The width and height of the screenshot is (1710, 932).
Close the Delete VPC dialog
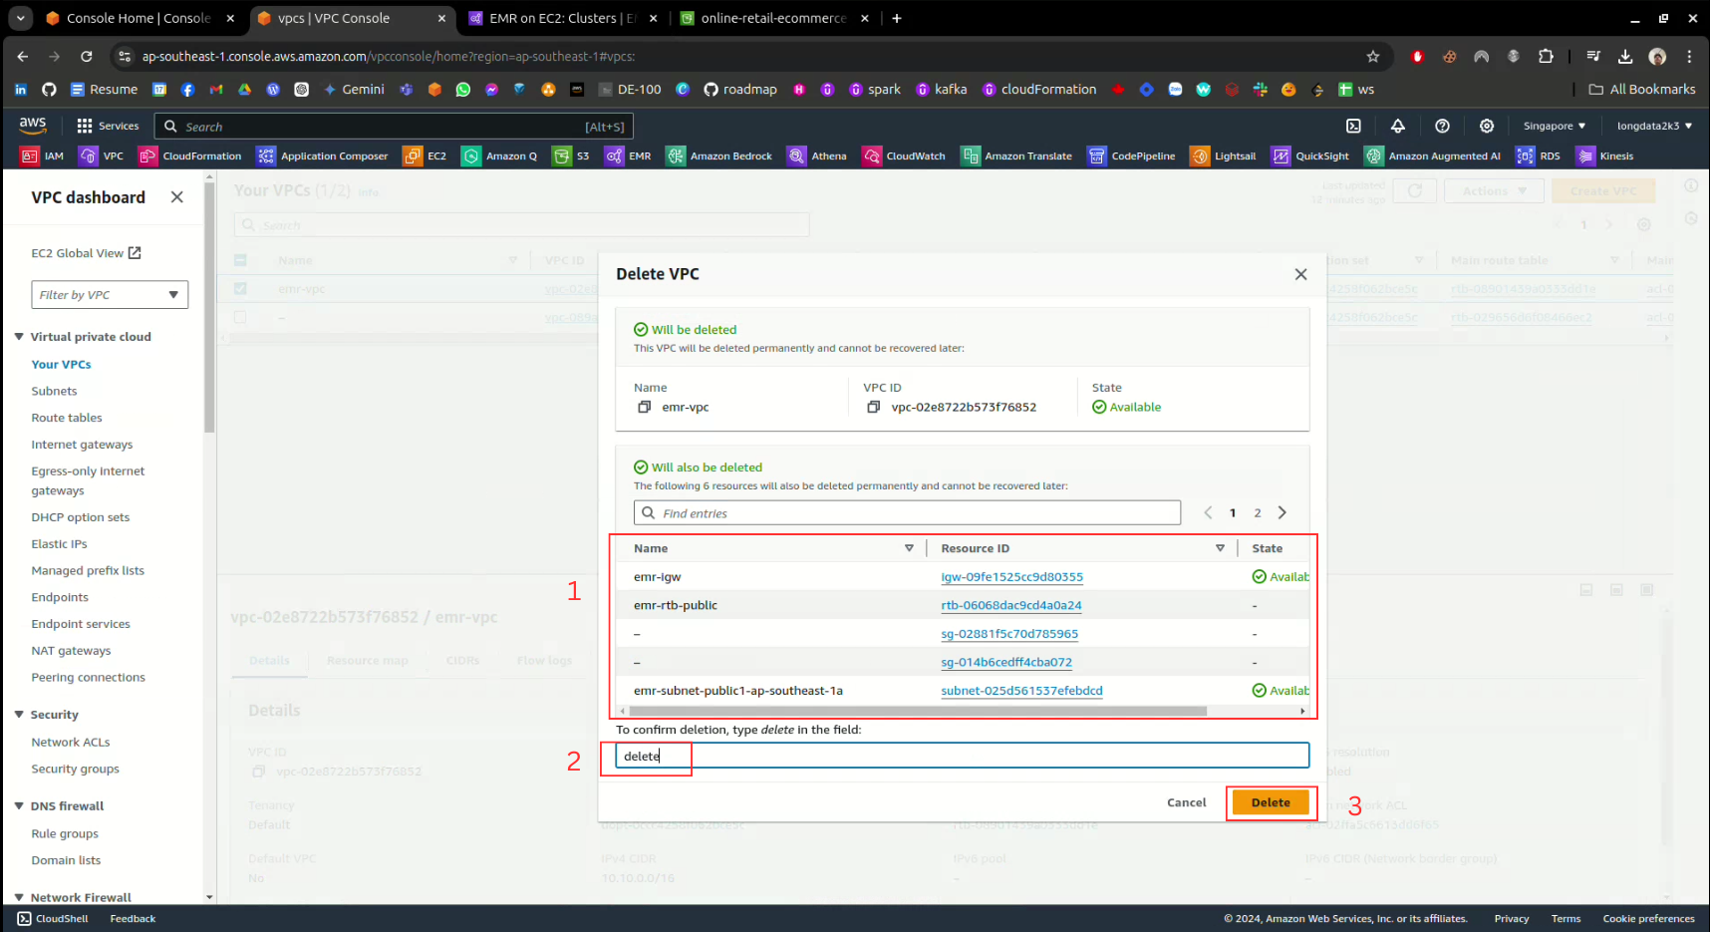[x=1300, y=274]
